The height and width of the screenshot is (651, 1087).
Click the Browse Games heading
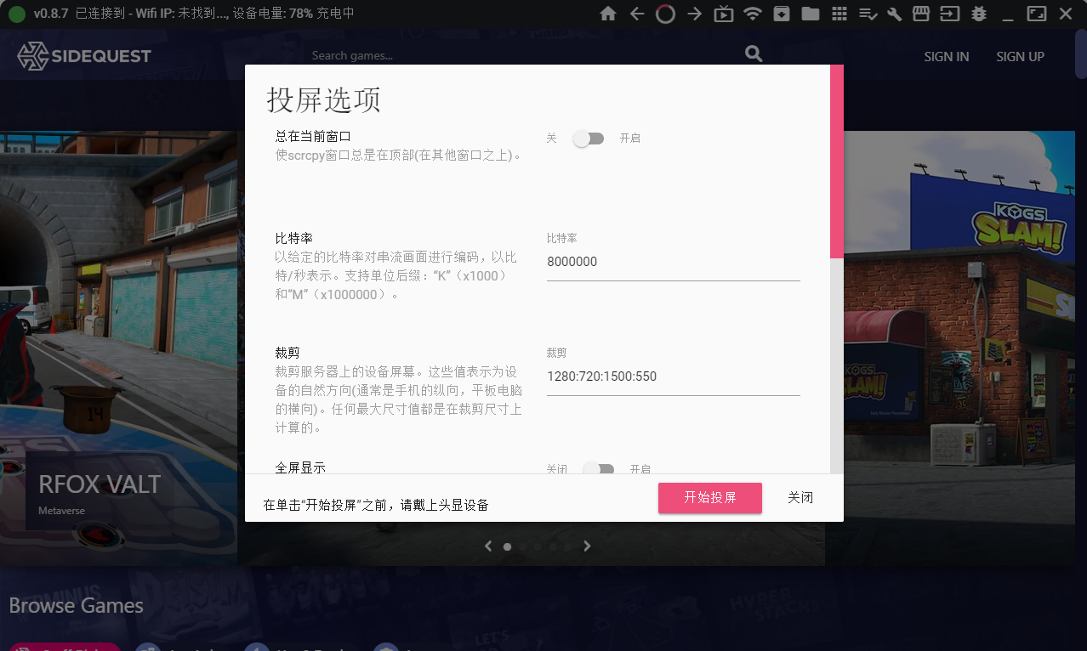pyautogui.click(x=77, y=606)
